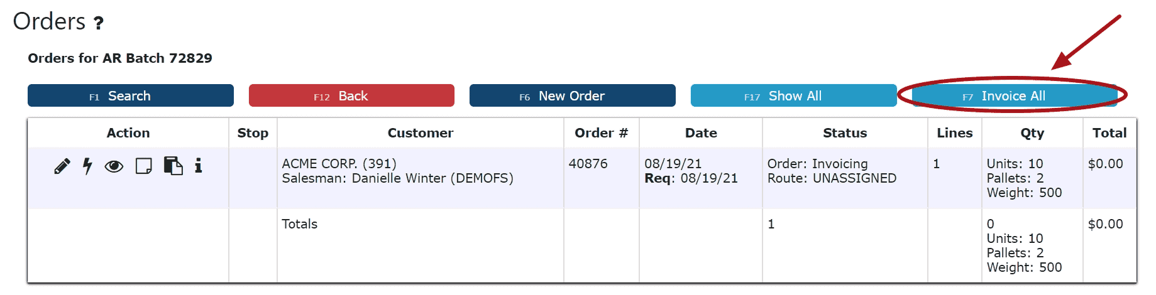Image resolution: width=1156 pixels, height=295 pixels.
Task: Click the Order # column header
Action: 602,133
